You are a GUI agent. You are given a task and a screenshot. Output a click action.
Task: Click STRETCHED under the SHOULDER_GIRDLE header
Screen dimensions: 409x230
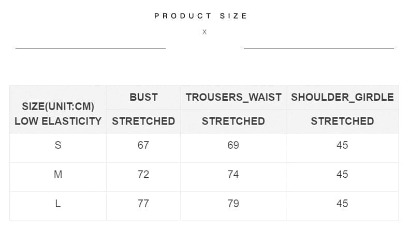point(342,121)
